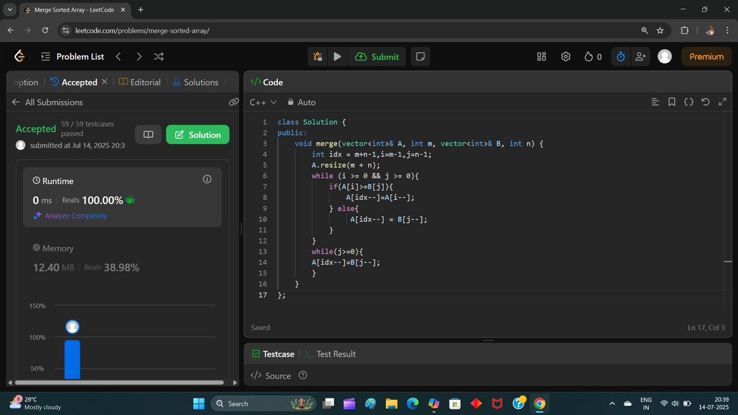Click the avatar marker on the chart
The image size is (738, 415).
73,327
